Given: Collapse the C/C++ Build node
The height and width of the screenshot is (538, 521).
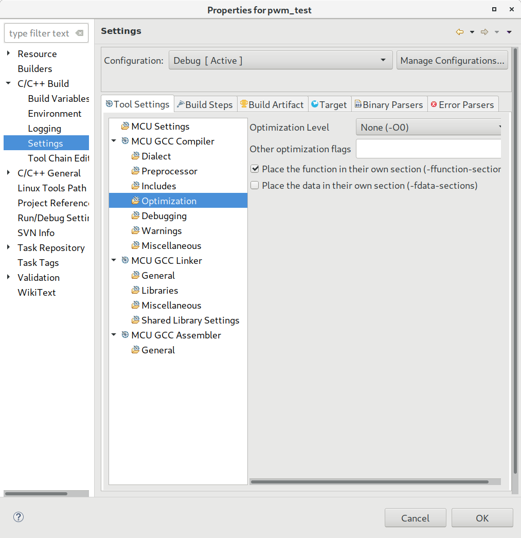Looking at the screenshot, I should click(x=9, y=83).
